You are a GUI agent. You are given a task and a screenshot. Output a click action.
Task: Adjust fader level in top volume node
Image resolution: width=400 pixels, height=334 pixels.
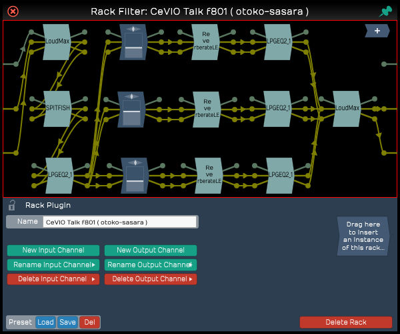click(x=133, y=47)
